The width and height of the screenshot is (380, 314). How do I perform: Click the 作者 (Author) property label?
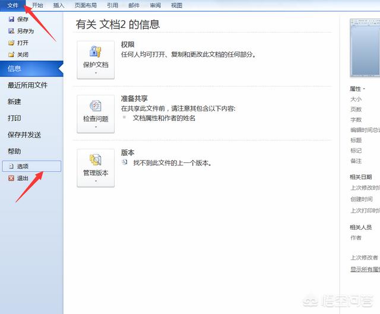click(356, 238)
